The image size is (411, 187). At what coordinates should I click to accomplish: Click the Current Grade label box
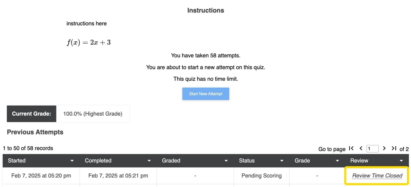(x=32, y=114)
